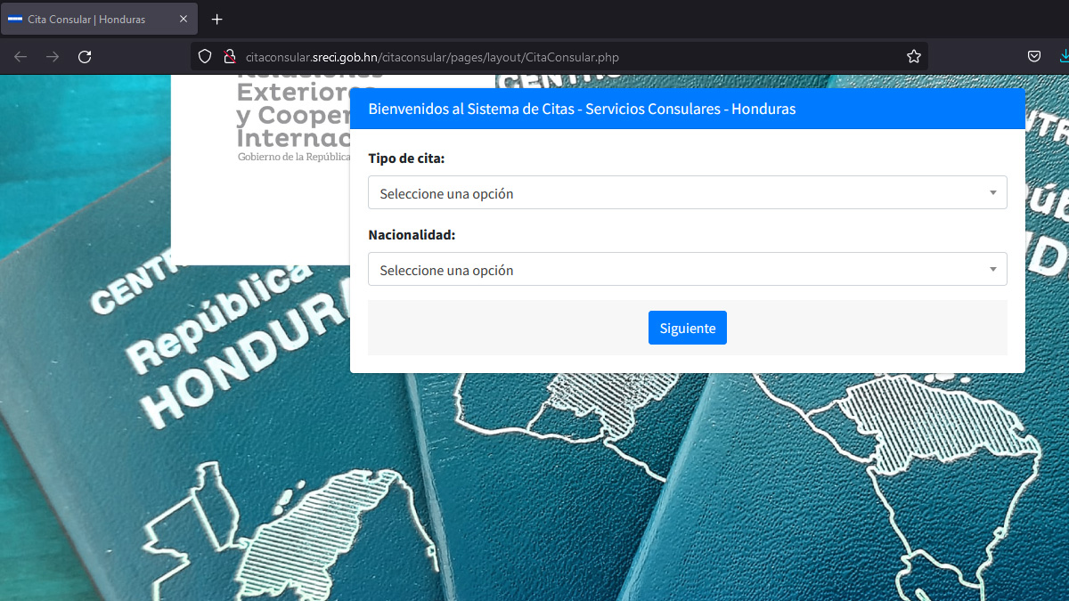Image resolution: width=1069 pixels, height=601 pixels.
Task: Click the Tipo de cita label
Action: 407,158
